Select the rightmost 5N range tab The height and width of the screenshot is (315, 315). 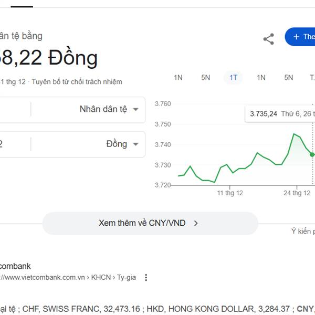(x=289, y=78)
